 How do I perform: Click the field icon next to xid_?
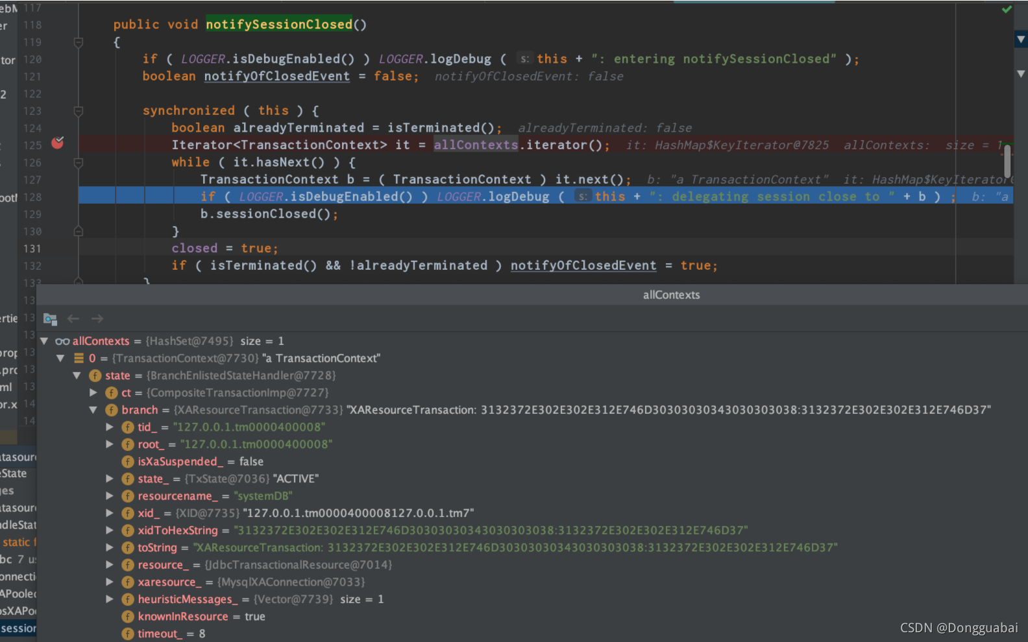(x=128, y=513)
